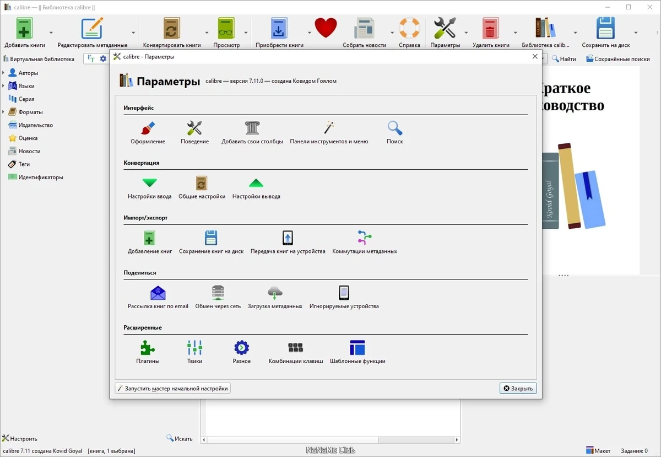Viewport: 661px width, 457px height.
Task: Select Издательство in tag browser
Action: coord(30,125)
